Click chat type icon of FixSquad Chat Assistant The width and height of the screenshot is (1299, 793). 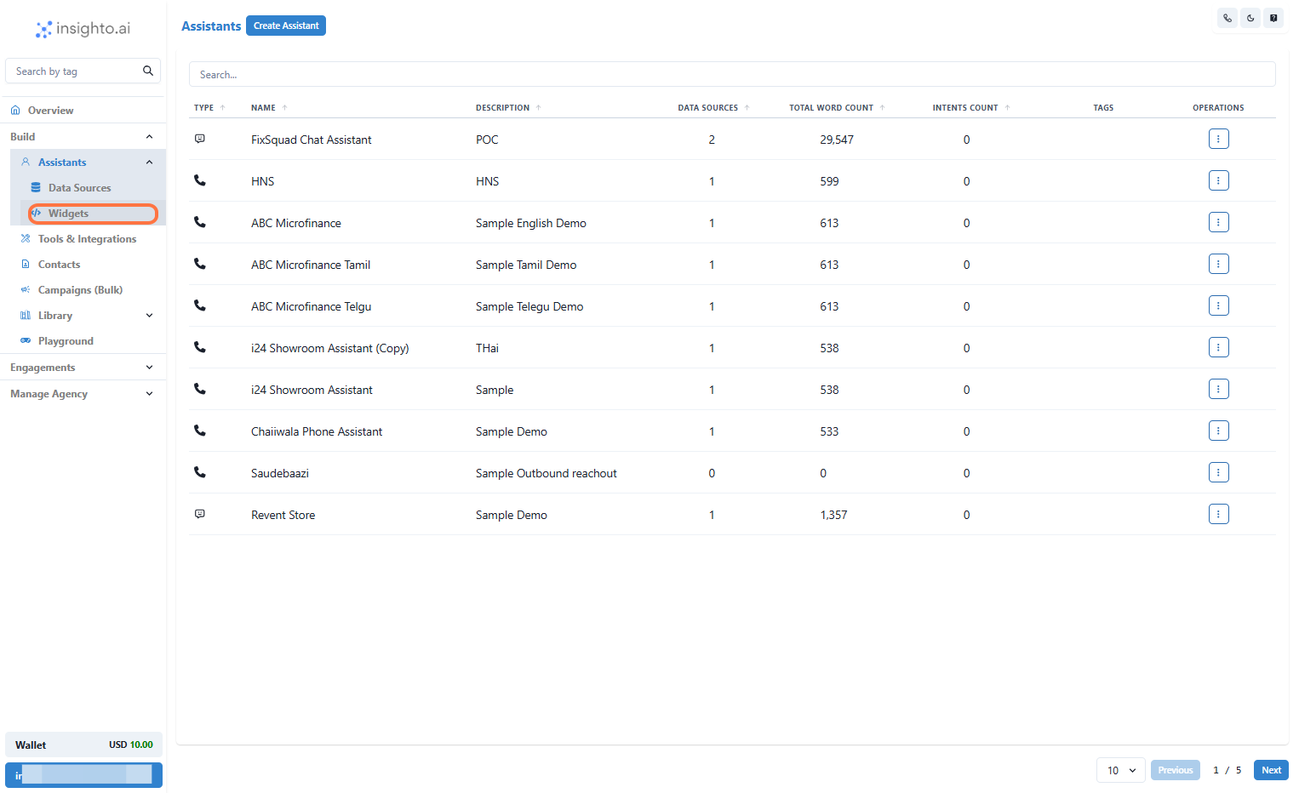[x=200, y=139]
